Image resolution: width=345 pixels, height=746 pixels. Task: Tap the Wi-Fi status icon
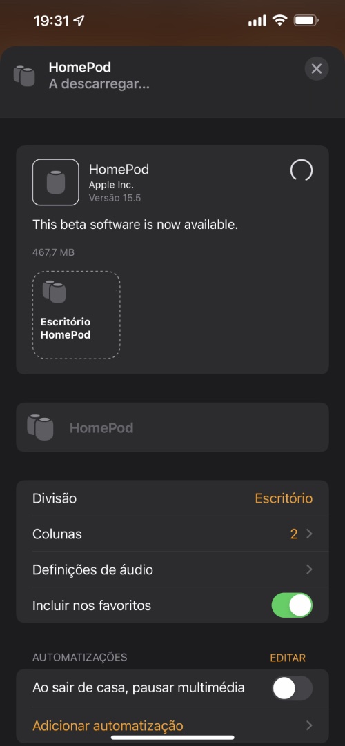[x=279, y=21]
